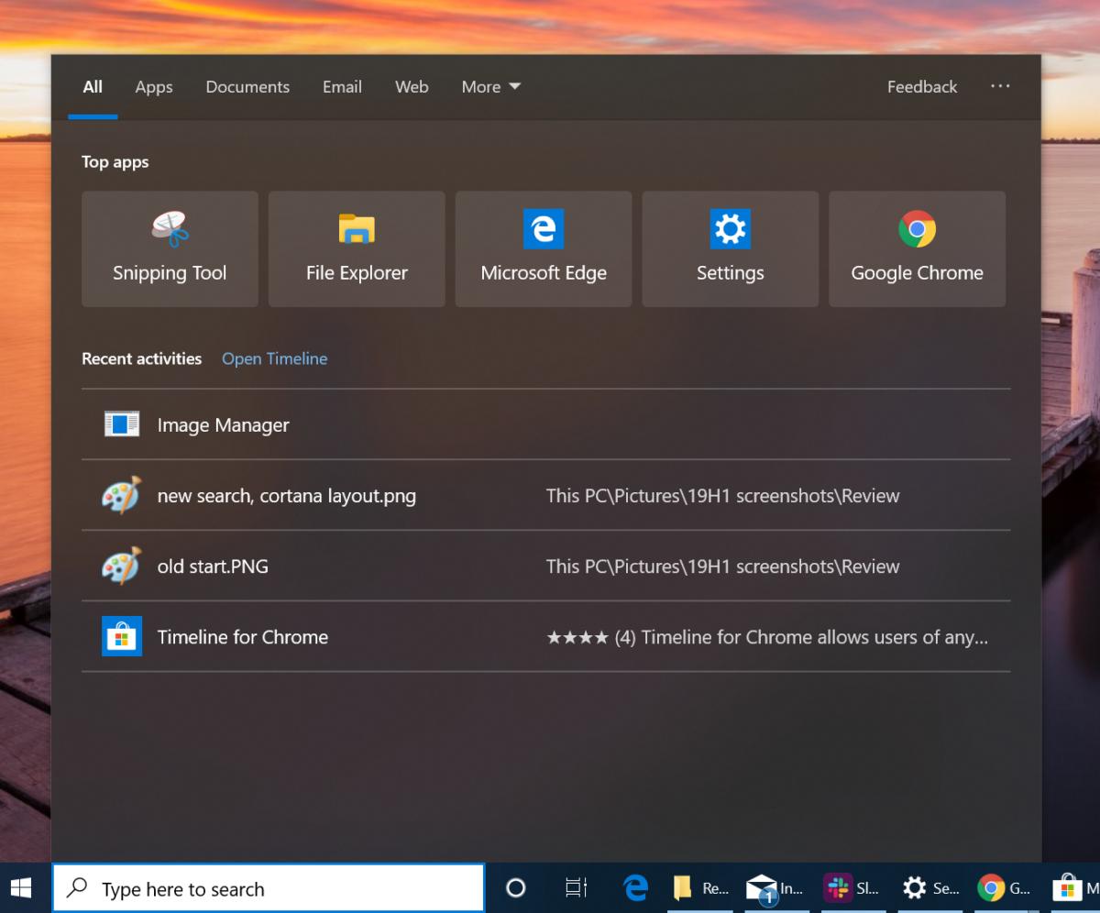1100x913 pixels.
Task: Open new search, cortana layout.png
Action: point(288,495)
